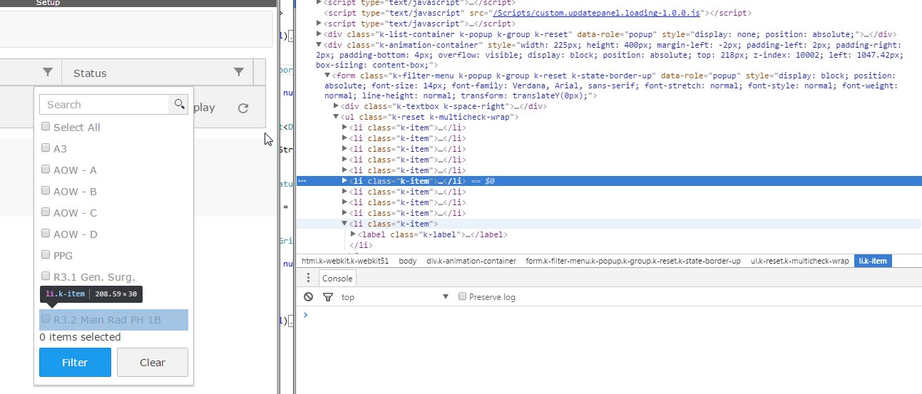Expand the highlighted li k-item node
The height and width of the screenshot is (394, 922).
345,181
